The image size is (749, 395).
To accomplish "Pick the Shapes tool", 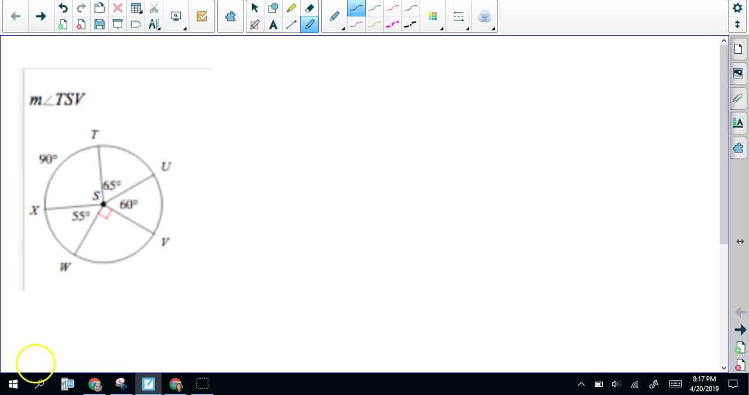I will pyautogui.click(x=273, y=8).
